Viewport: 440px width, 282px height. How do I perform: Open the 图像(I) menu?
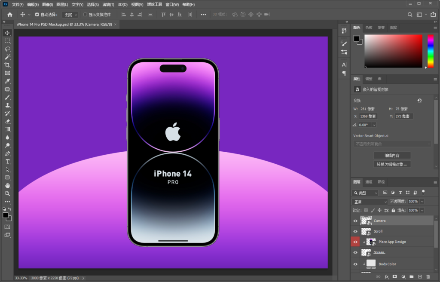47,4
